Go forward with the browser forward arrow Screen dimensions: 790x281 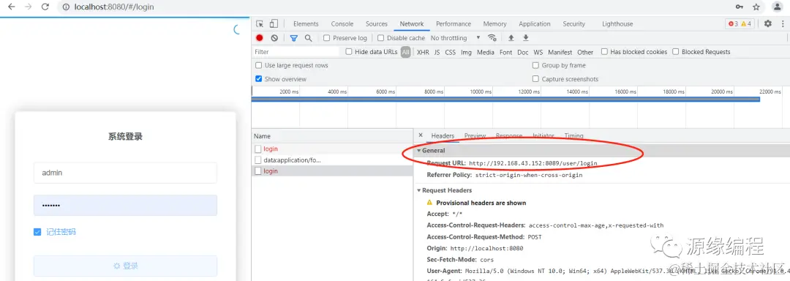[x=29, y=7]
